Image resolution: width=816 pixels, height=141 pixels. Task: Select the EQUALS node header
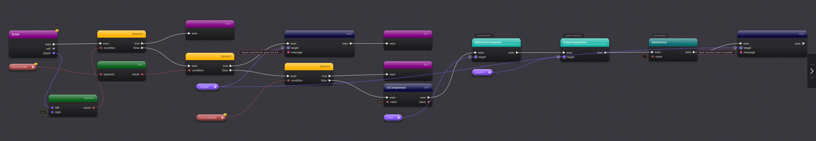(73, 98)
